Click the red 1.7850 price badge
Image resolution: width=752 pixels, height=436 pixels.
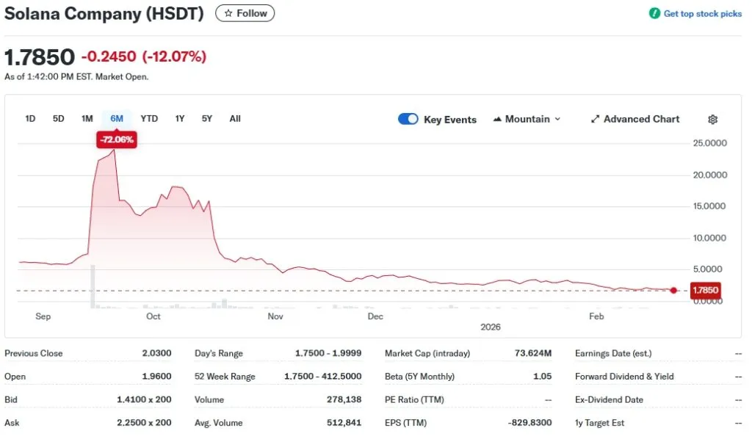click(705, 290)
